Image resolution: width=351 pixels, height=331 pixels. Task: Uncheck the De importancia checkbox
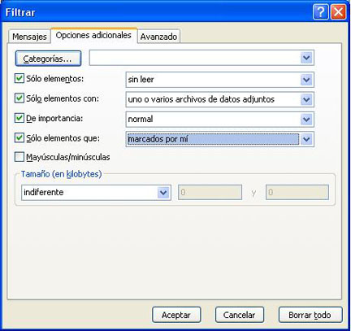(x=19, y=118)
